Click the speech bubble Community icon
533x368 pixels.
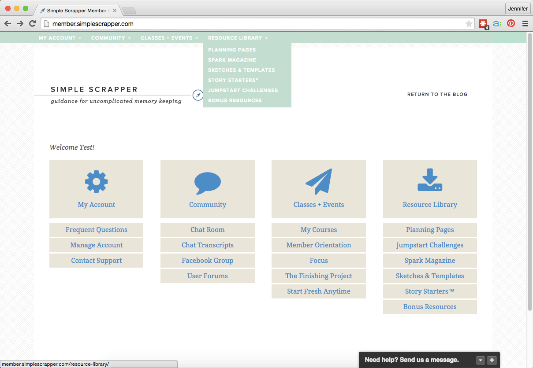(x=207, y=183)
